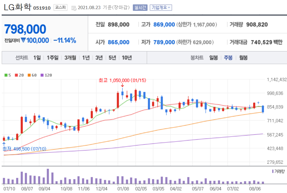
Task: Click the high price 869,000
Action: point(164,25)
